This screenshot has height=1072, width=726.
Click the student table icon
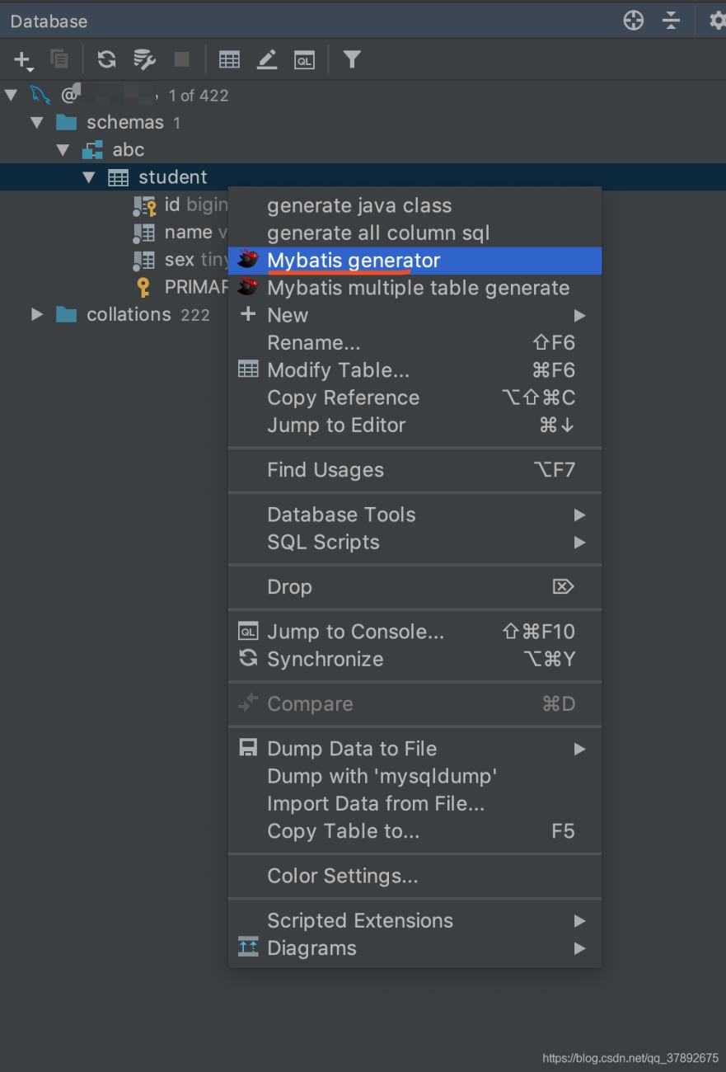click(119, 177)
